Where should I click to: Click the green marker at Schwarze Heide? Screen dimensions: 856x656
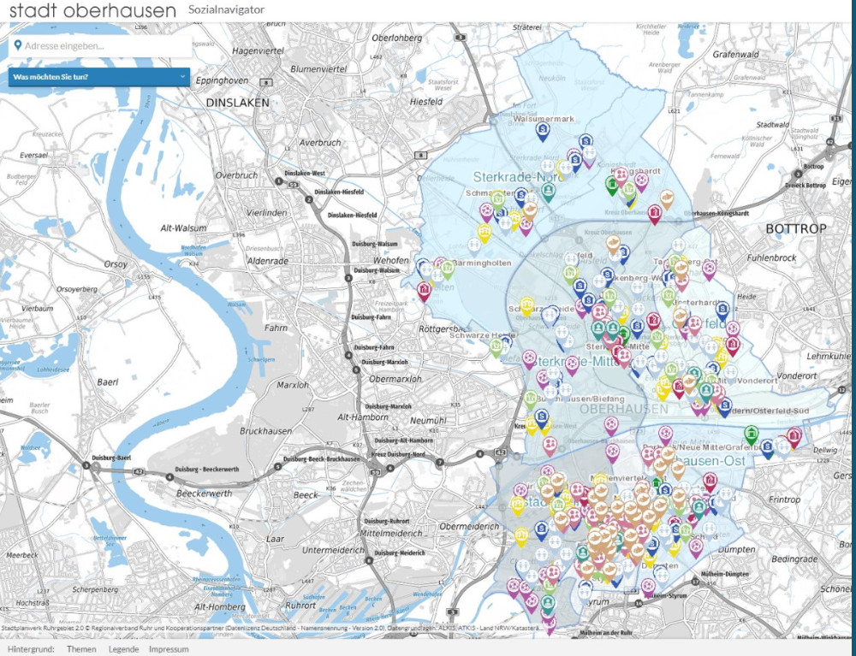[x=496, y=346]
